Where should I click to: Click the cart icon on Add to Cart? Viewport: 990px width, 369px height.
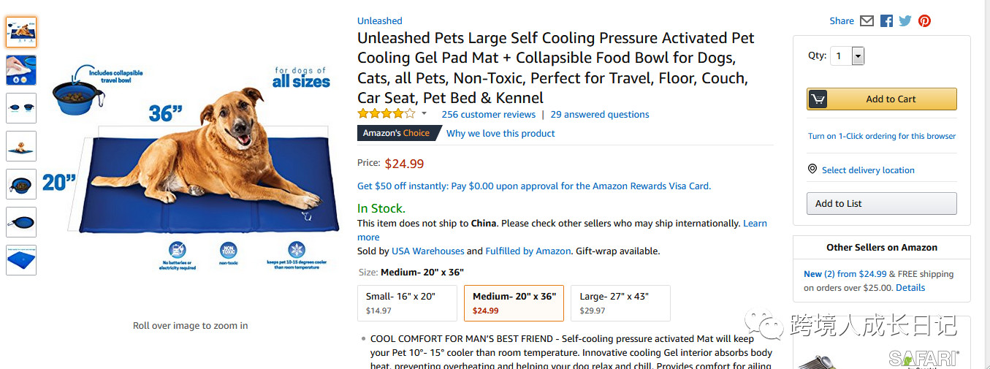pos(818,99)
